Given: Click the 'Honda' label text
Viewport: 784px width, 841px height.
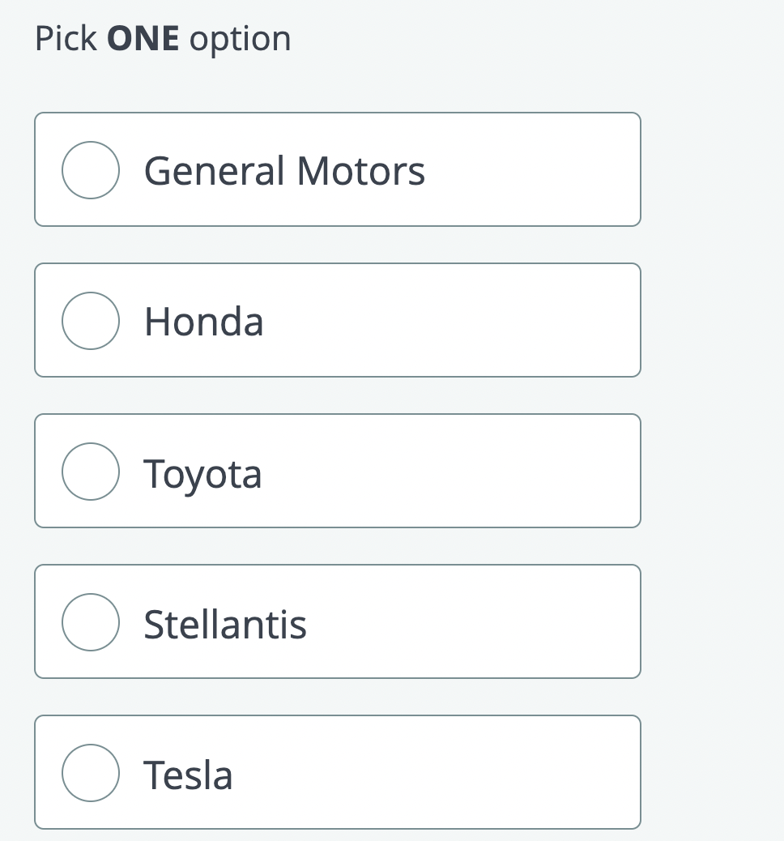Looking at the screenshot, I should [x=204, y=322].
